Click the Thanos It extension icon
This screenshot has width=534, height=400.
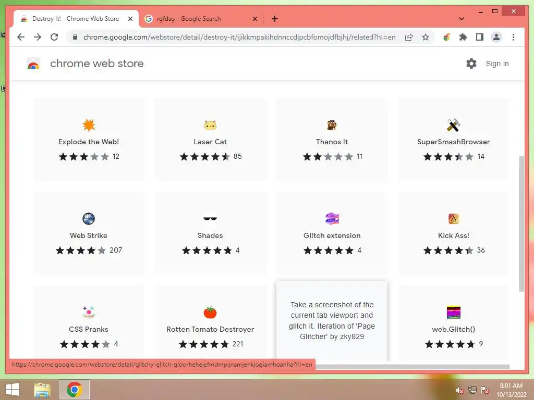click(x=332, y=125)
